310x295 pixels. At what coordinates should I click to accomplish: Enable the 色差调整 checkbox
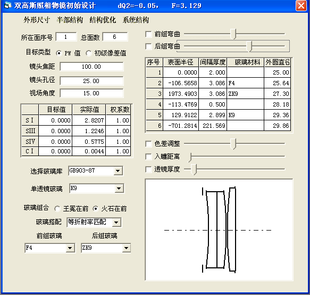tap(148, 144)
